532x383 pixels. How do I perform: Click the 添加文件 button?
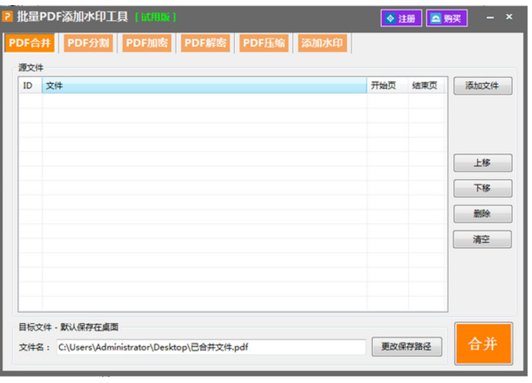pyautogui.click(x=483, y=86)
